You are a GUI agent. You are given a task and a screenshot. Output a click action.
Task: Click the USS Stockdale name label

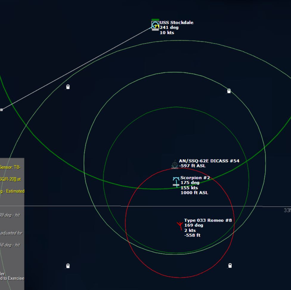176,22
